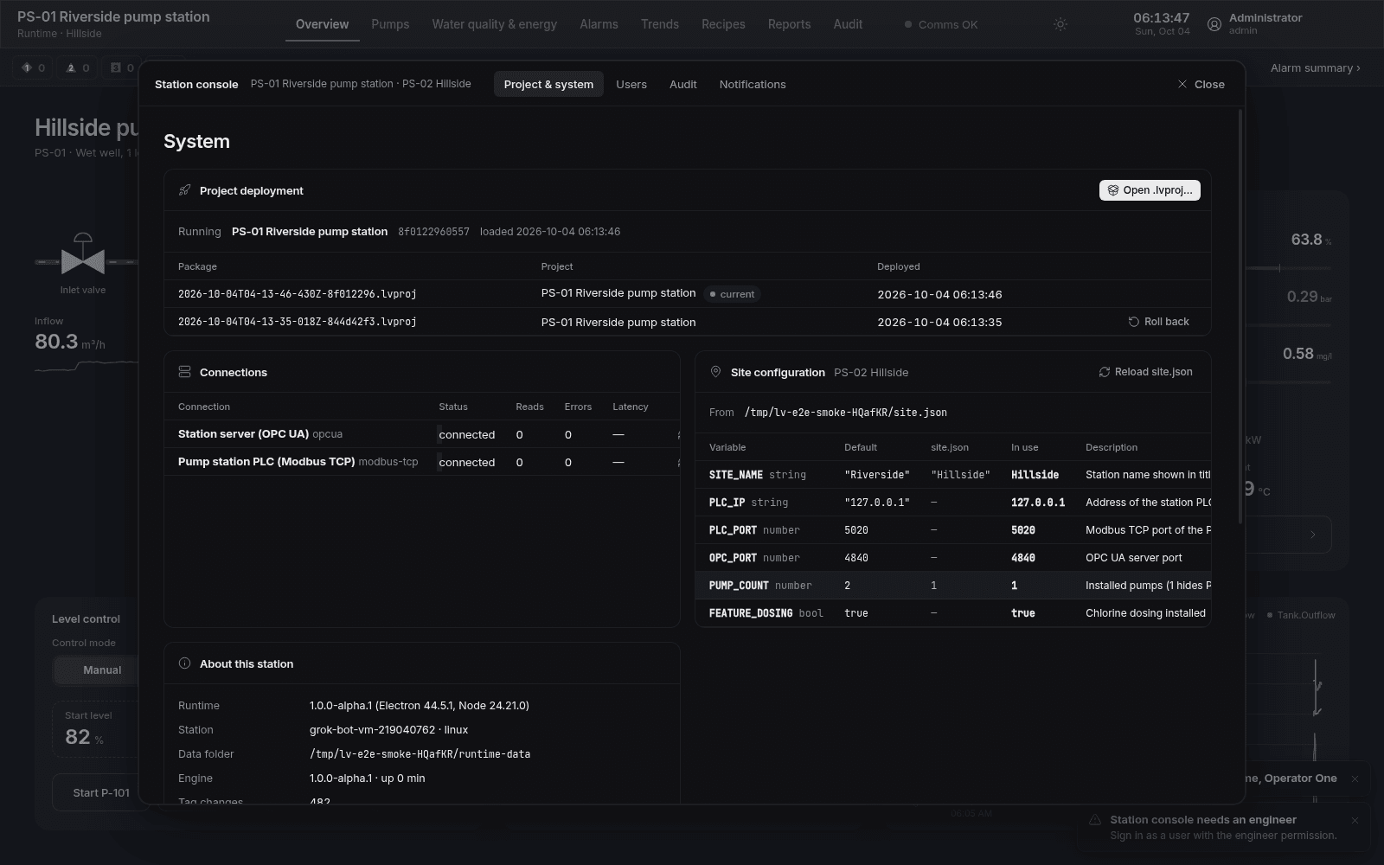Click the info icon beside About this station
1384x865 pixels.
click(x=184, y=663)
